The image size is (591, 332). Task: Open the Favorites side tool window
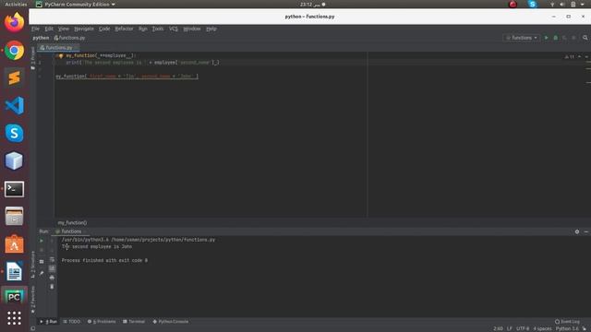tap(33, 299)
